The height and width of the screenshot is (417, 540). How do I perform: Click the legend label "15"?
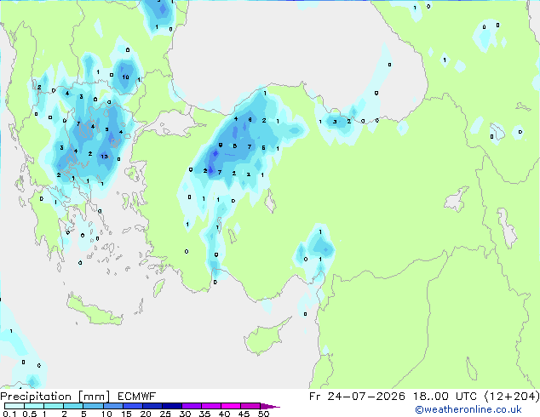coord(126,414)
